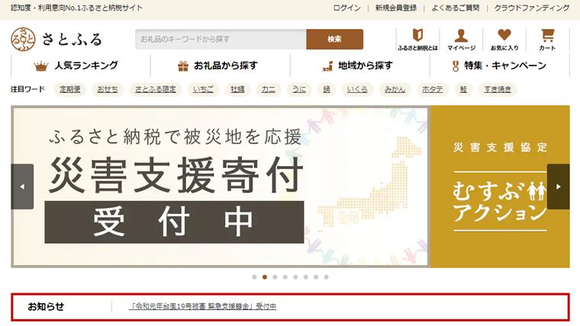
Task: Select the さとふる限定 keyword tag
Action: [x=156, y=89]
